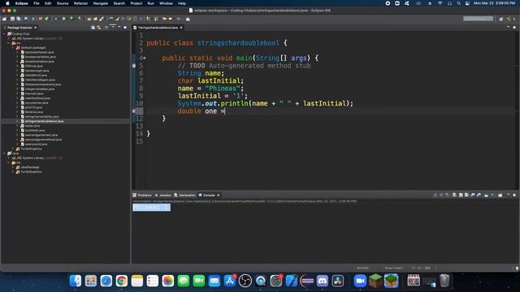Viewport: 520px width, 292px height.
Task: Click the New wizard toolbar icon
Action: tap(4, 19)
